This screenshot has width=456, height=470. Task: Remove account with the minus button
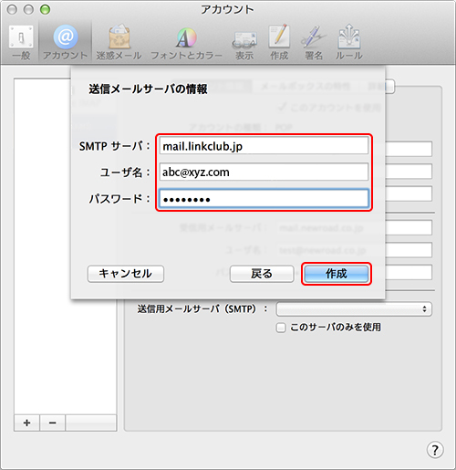pos(52,423)
